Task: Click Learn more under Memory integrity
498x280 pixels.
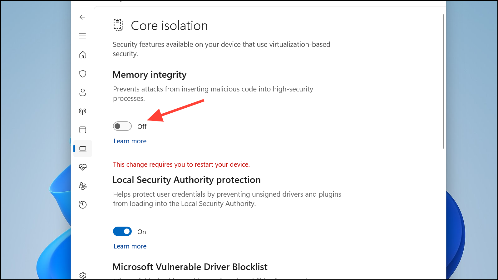Action: tap(130, 141)
